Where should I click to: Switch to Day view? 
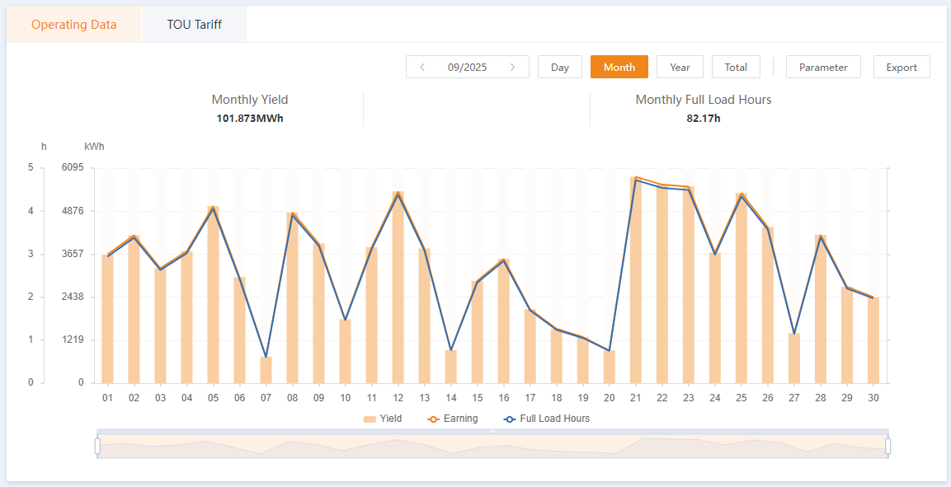[x=560, y=68]
